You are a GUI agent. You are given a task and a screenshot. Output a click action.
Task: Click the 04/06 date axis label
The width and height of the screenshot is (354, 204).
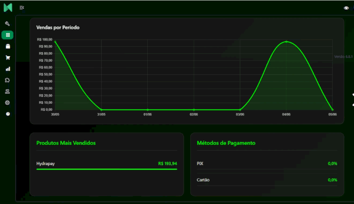[286, 114]
